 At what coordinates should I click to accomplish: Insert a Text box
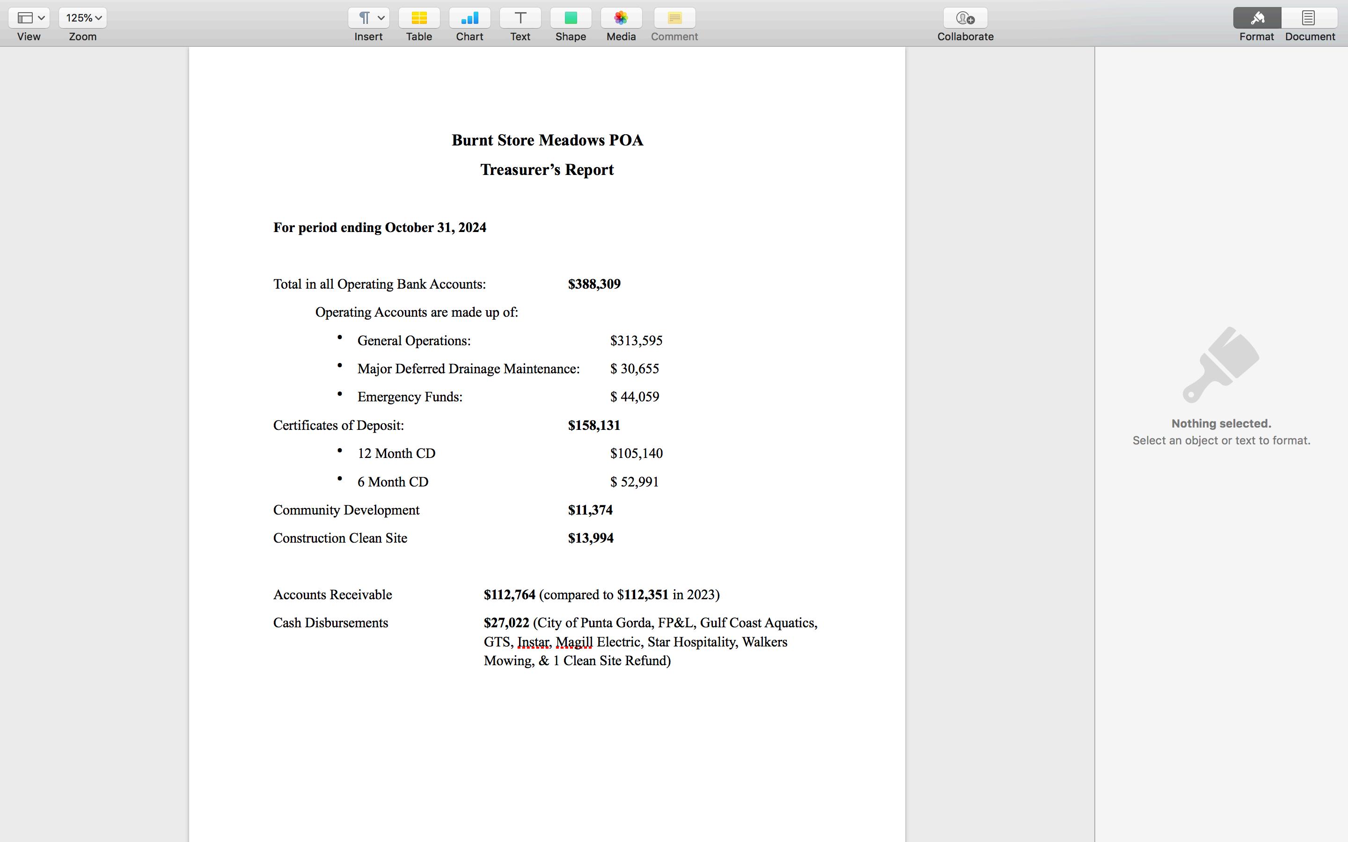pos(520,18)
